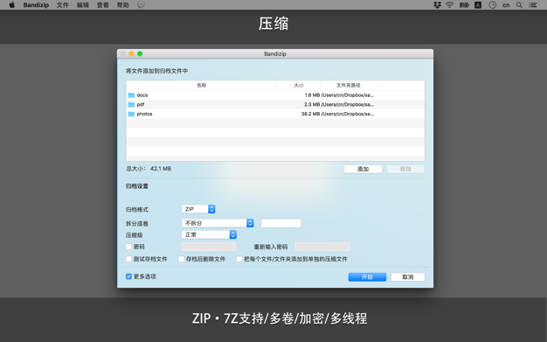The height and width of the screenshot is (342, 547).
Task: Sort by 名称 column header
Action: pos(201,85)
